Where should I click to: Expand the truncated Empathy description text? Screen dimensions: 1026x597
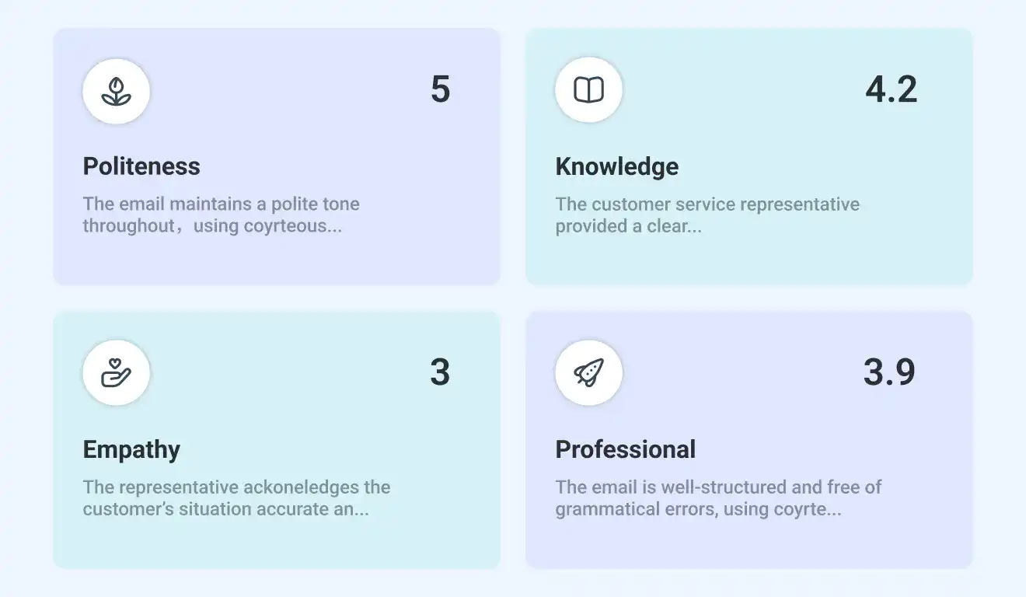pyautogui.click(x=236, y=498)
